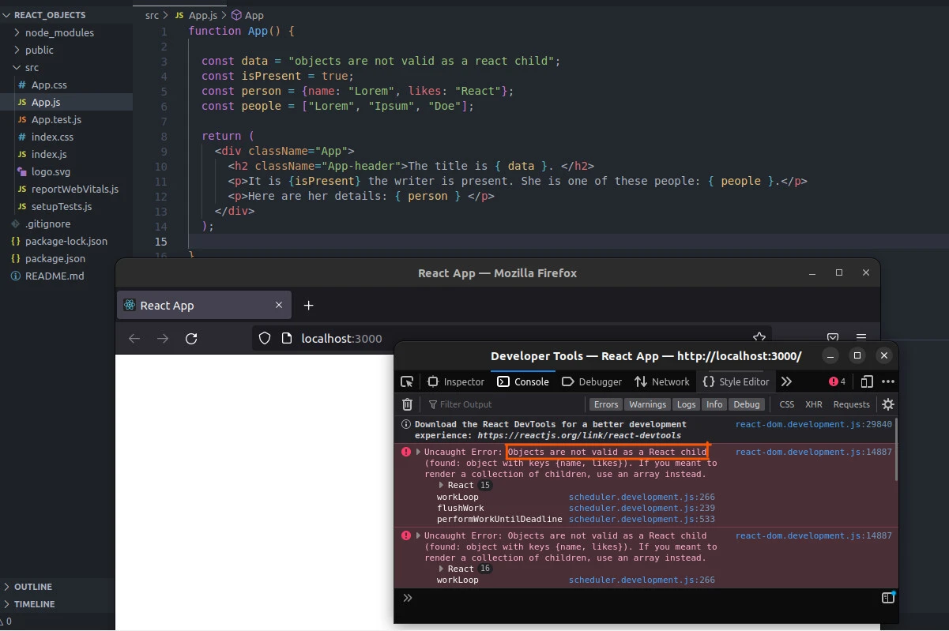This screenshot has width=949, height=631.
Task: Open the Network panel
Action: pyautogui.click(x=662, y=381)
